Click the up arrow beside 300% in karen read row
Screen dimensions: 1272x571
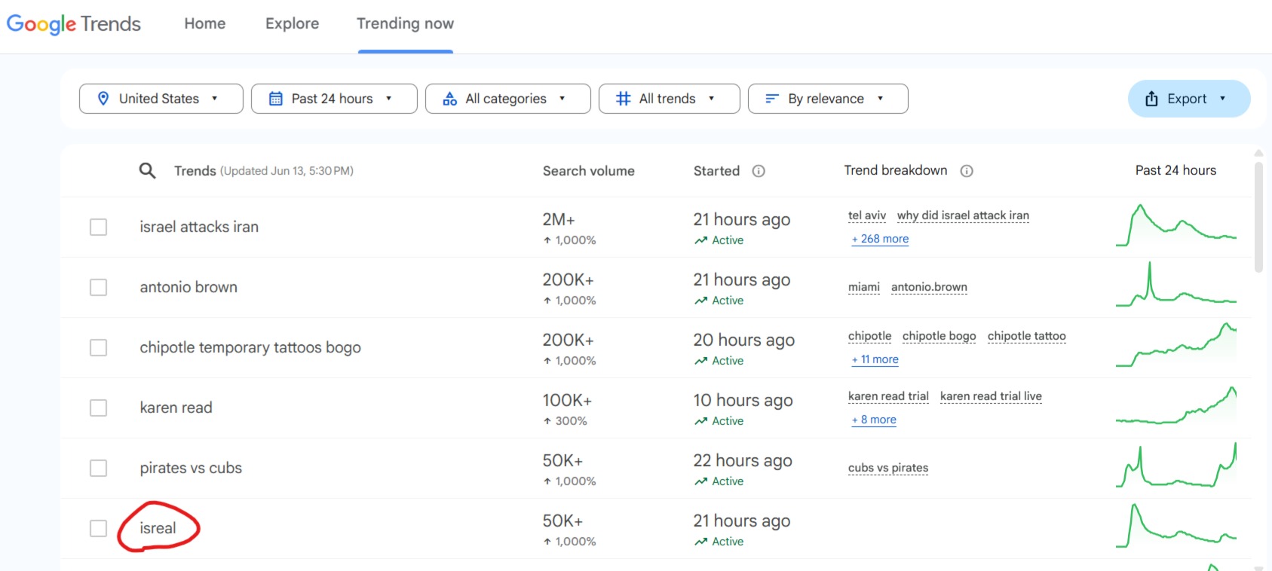coord(547,421)
